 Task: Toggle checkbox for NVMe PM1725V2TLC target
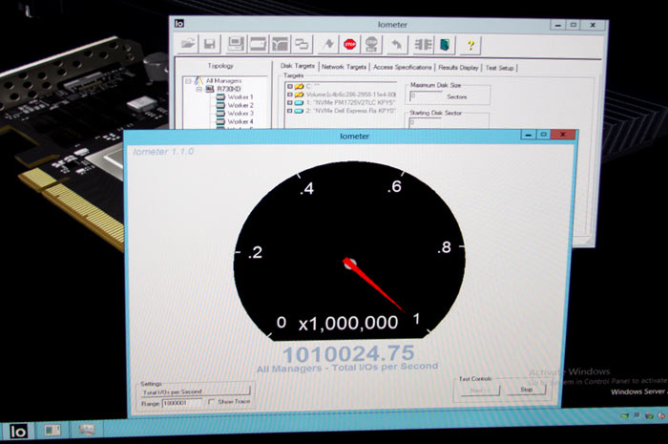coord(290,103)
